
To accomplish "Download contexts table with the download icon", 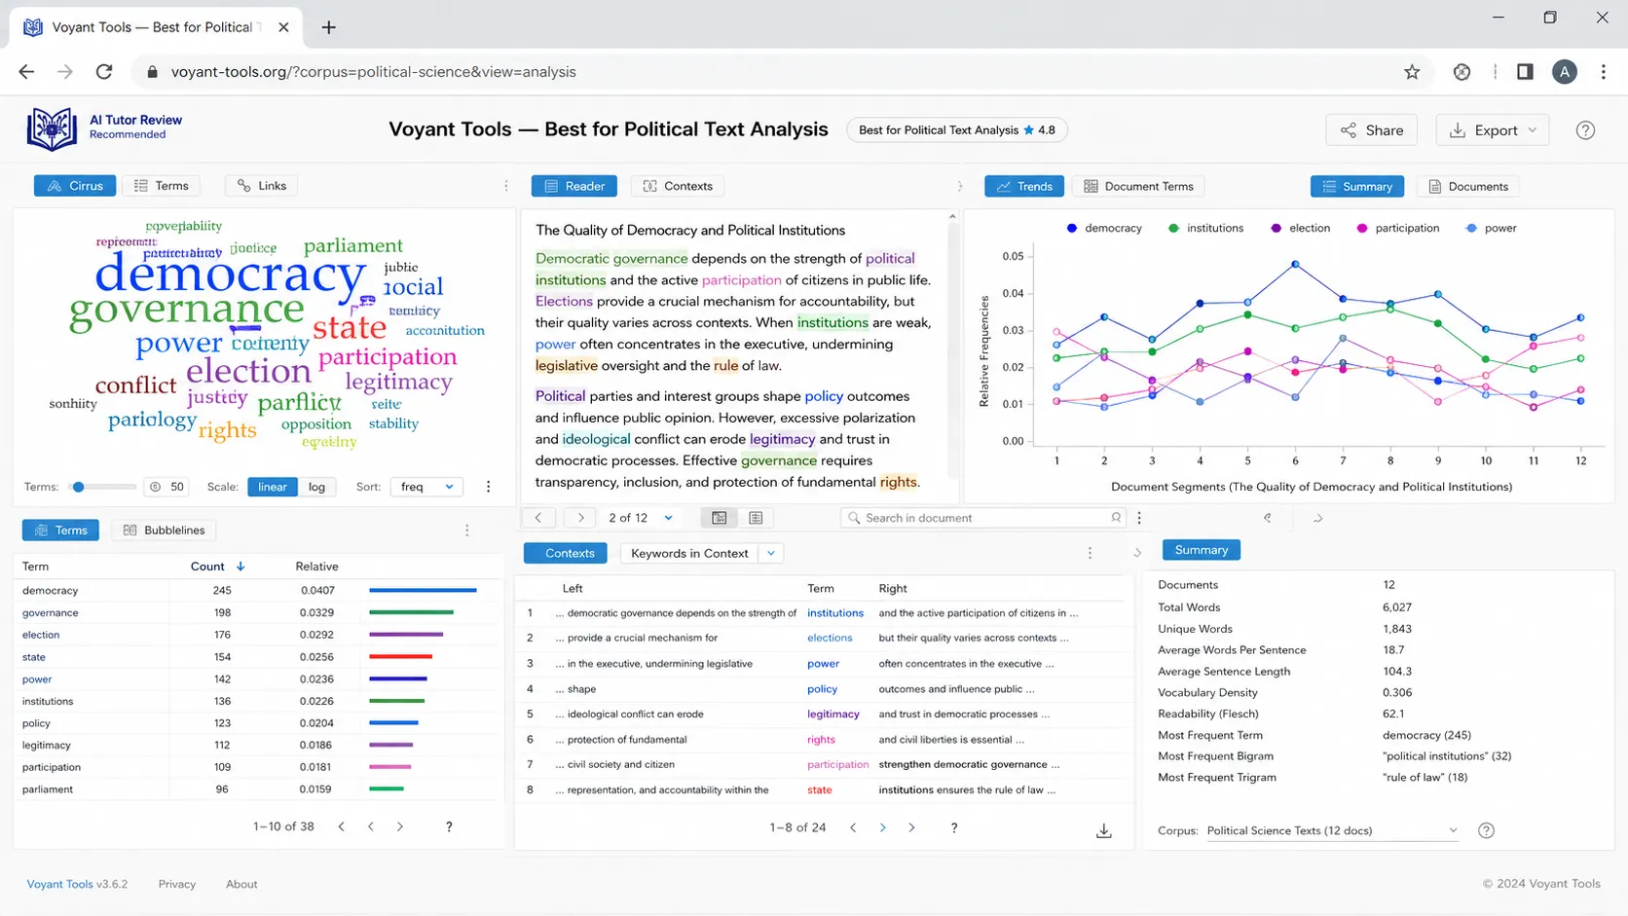I will click(1104, 830).
